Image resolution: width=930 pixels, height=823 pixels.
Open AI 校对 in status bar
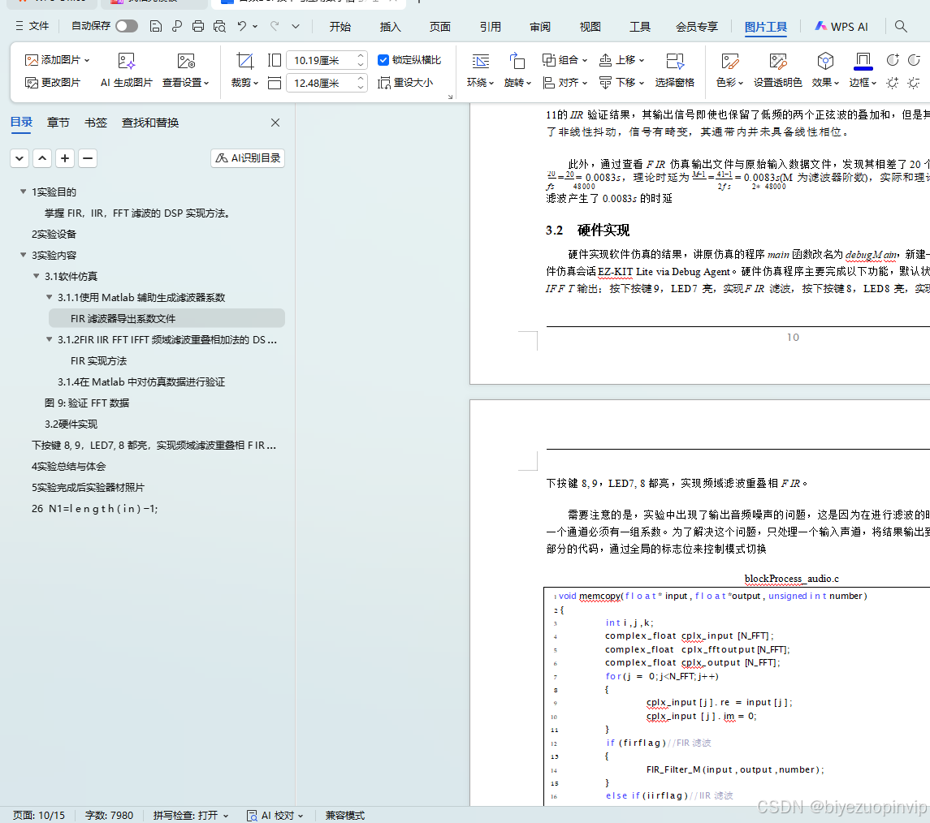pyautogui.click(x=275, y=816)
